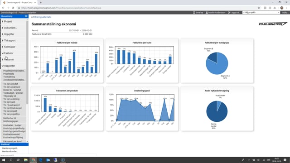290x163 pixels.
Task: Click Logga ut to sign out
Action: click(234, 13)
